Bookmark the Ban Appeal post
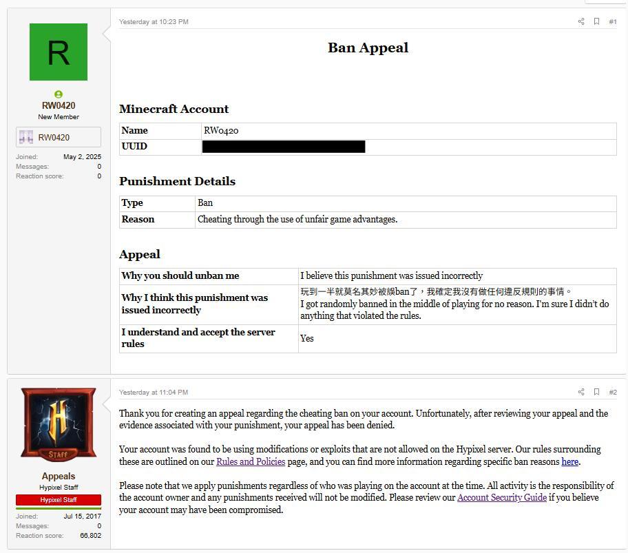Viewport: 628px width, 553px height. (596, 21)
